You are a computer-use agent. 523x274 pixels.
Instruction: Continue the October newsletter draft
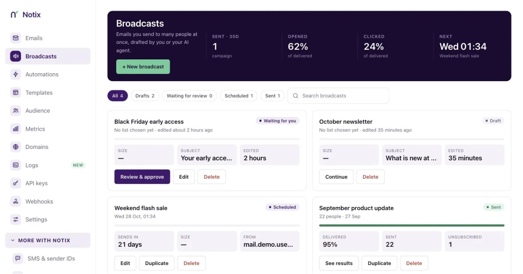336,177
